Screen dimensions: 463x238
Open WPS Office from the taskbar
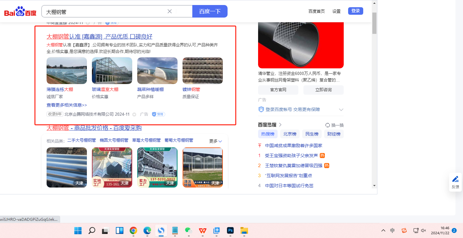(x=202, y=231)
